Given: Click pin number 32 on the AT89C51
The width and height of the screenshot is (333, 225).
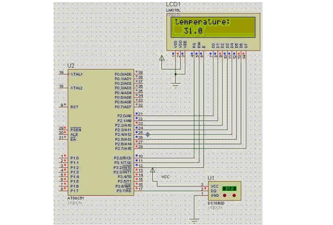Looking at the screenshot, I should (140, 105).
